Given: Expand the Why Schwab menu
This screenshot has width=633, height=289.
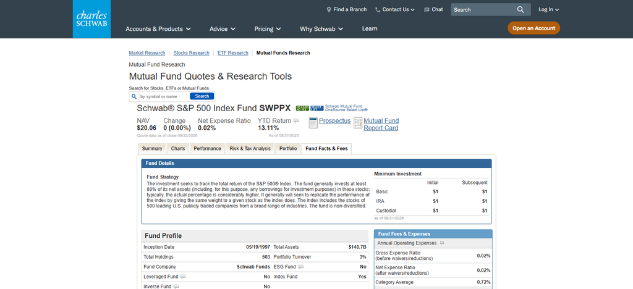Looking at the screenshot, I should tap(321, 28).
